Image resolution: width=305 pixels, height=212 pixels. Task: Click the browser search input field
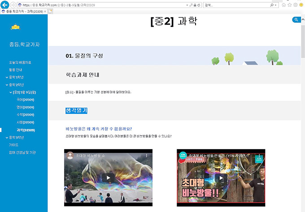coord(236,5)
